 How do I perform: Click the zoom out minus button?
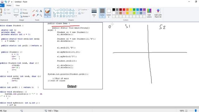click(186, 111)
